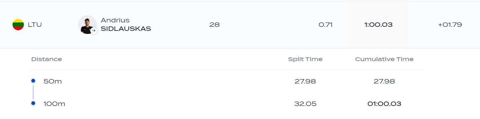
Task: Click the 0.71 reaction time value
Action: (325, 25)
